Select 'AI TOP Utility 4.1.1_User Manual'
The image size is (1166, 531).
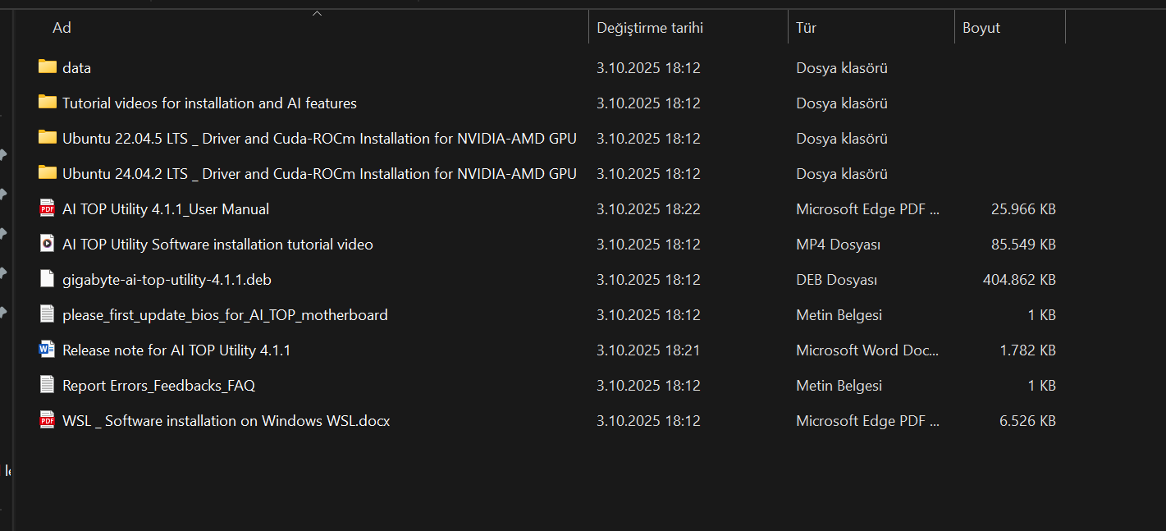click(x=166, y=209)
